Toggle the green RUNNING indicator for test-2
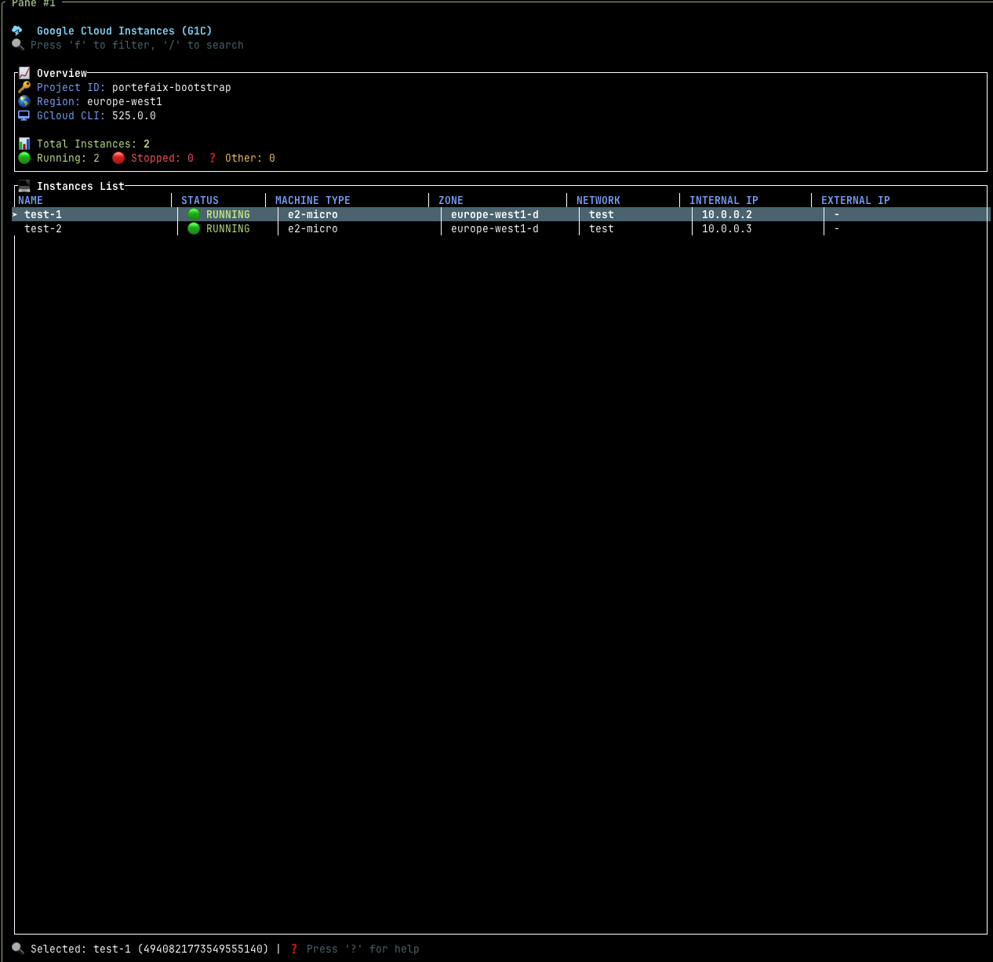Viewport: 993px width, 962px height. 194,228
